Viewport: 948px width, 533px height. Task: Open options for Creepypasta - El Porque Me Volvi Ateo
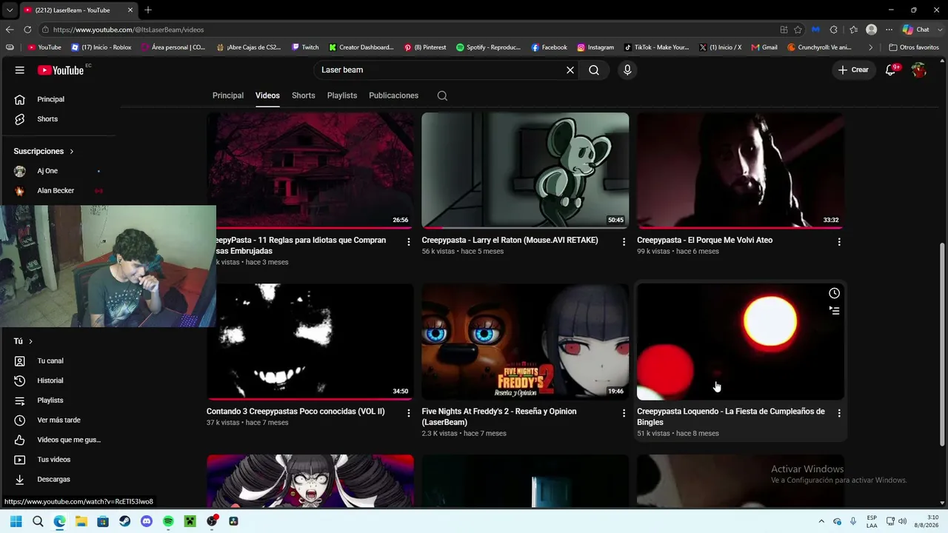pyautogui.click(x=839, y=242)
